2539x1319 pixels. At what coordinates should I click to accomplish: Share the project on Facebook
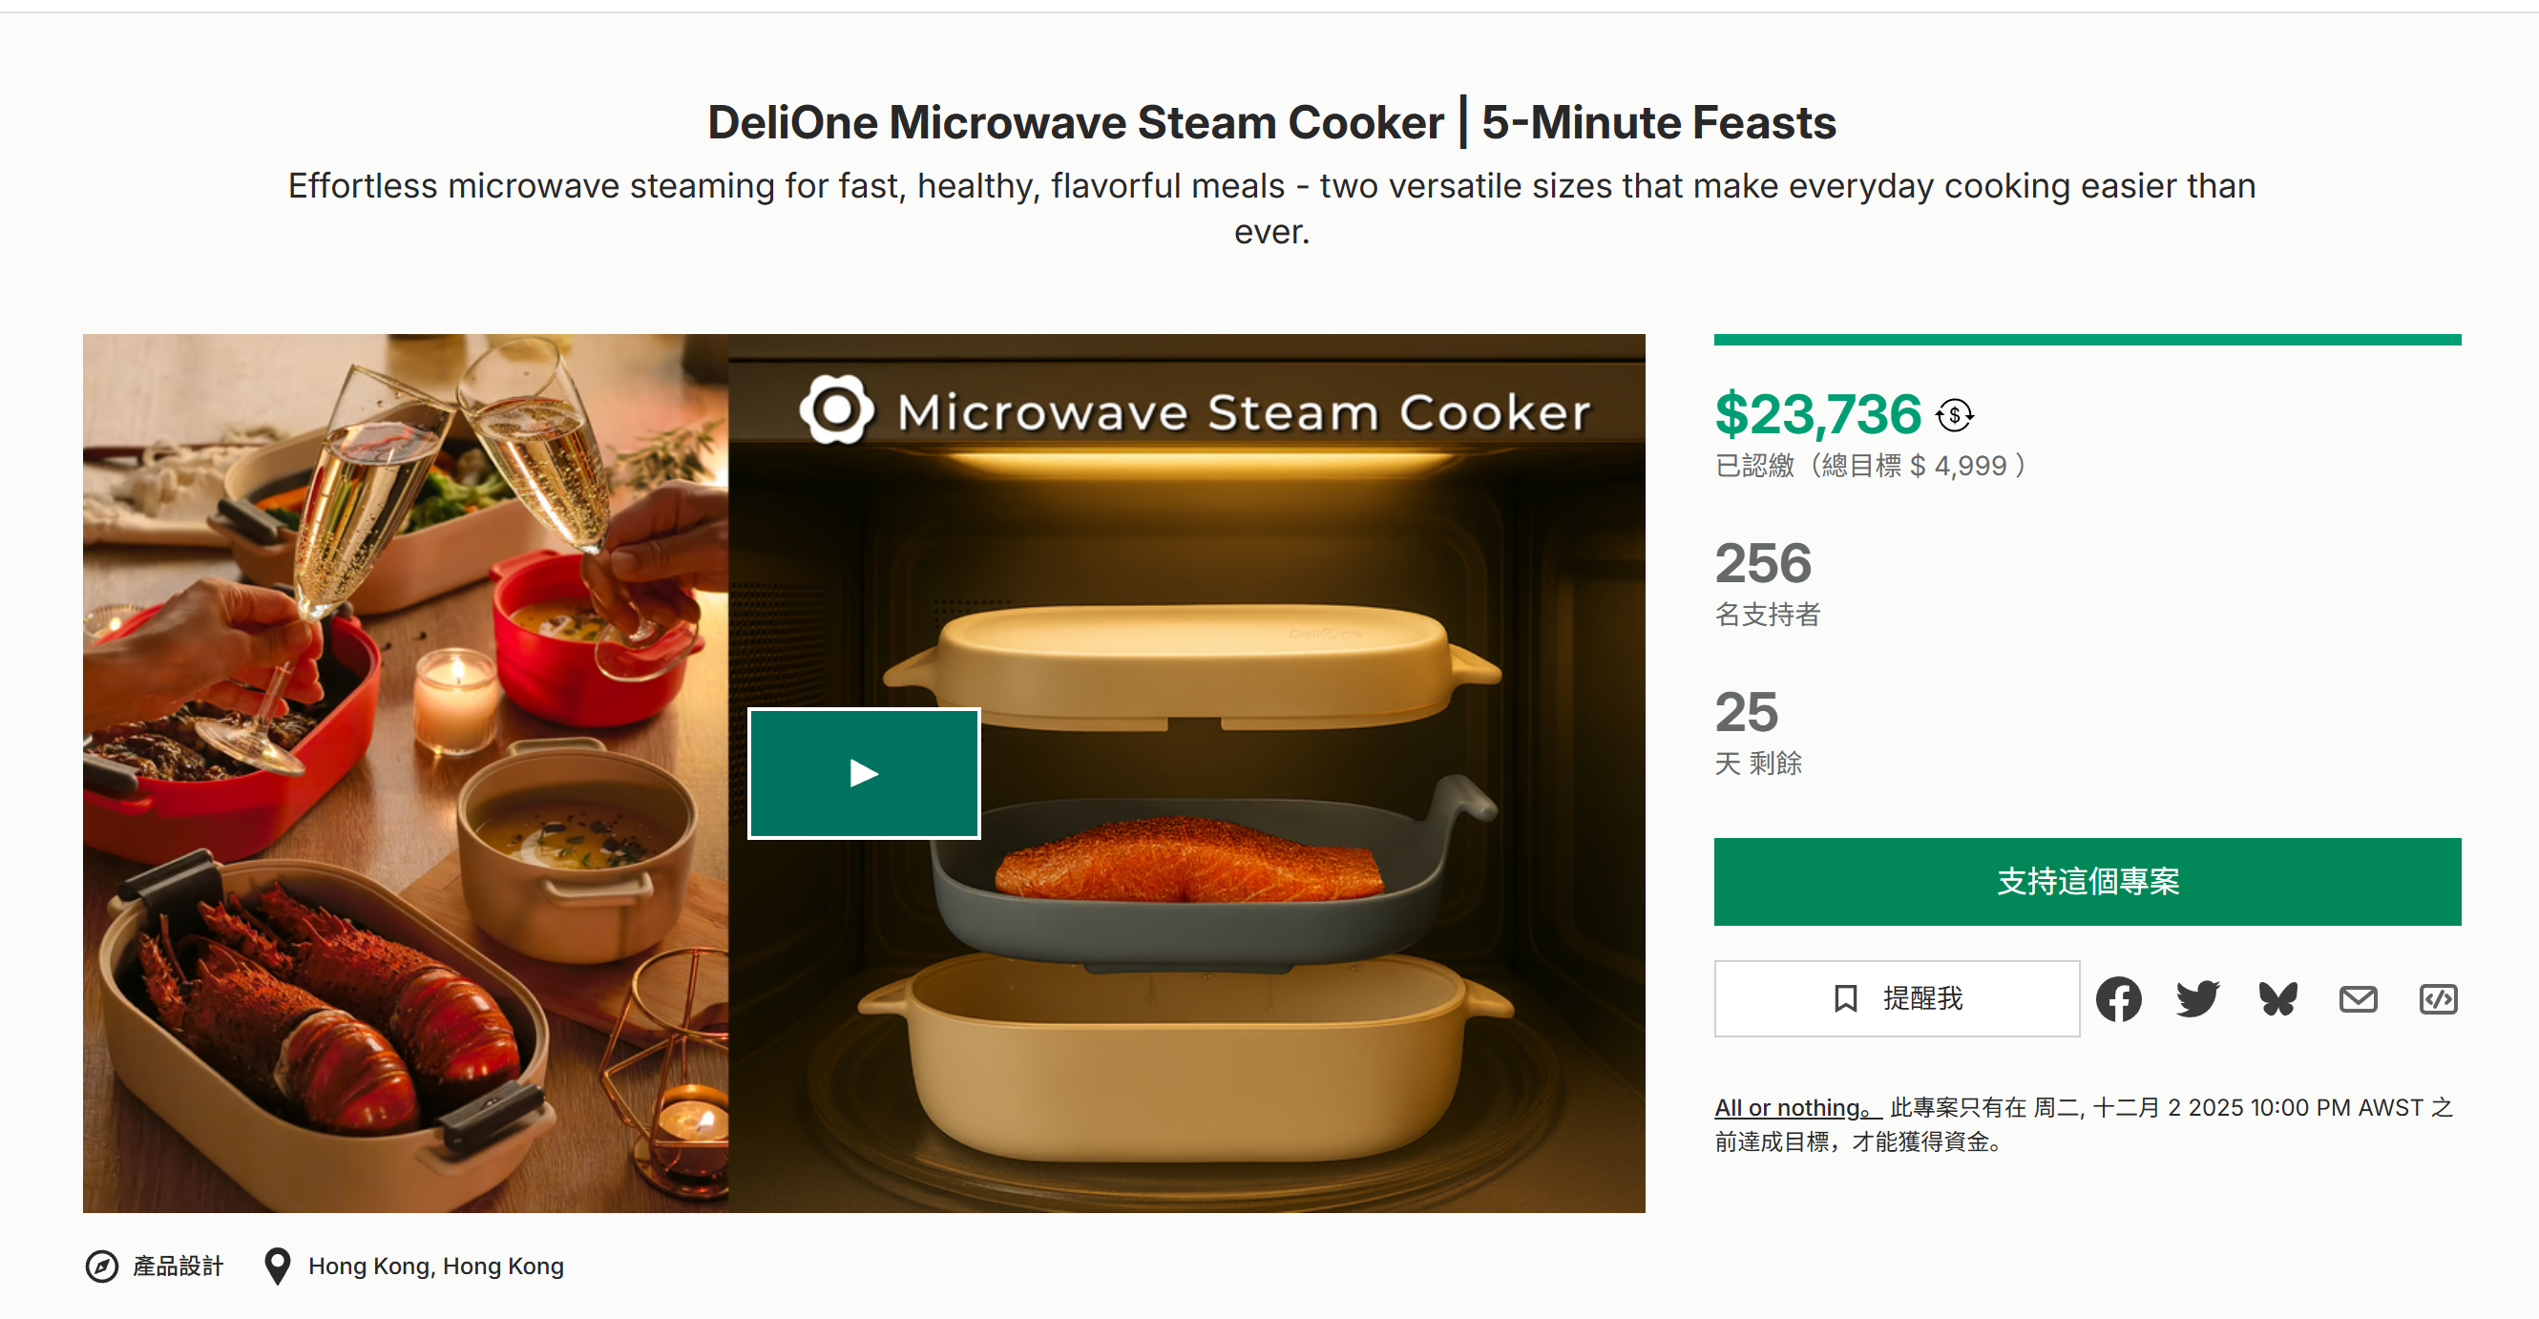pyautogui.click(x=2118, y=998)
